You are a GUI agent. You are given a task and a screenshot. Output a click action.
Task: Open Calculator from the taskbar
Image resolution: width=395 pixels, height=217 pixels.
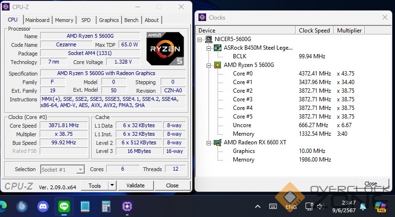pyautogui.click(x=106, y=206)
